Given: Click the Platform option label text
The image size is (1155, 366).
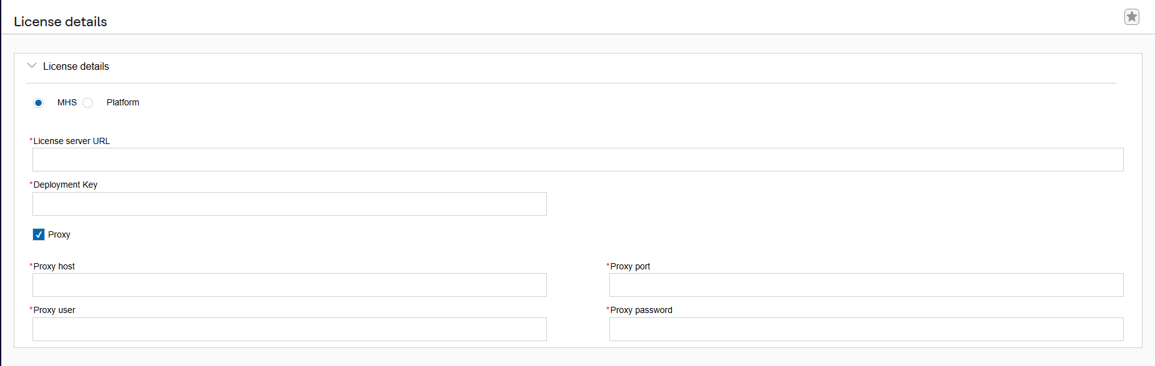Looking at the screenshot, I should [x=123, y=102].
